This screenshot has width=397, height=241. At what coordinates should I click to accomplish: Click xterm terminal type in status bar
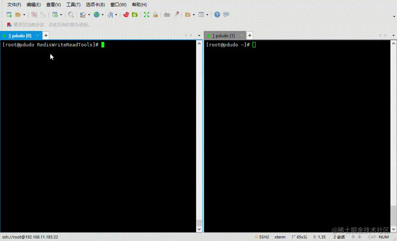click(x=280, y=237)
